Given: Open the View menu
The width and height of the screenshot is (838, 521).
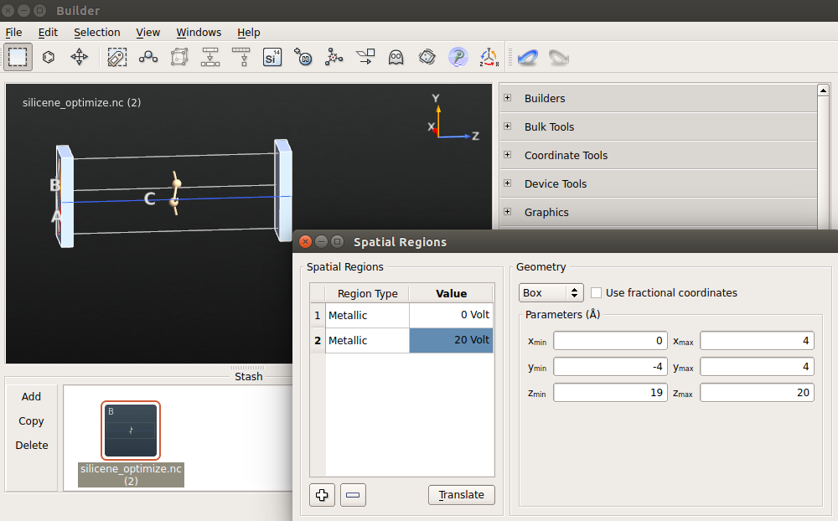Looking at the screenshot, I should (147, 32).
